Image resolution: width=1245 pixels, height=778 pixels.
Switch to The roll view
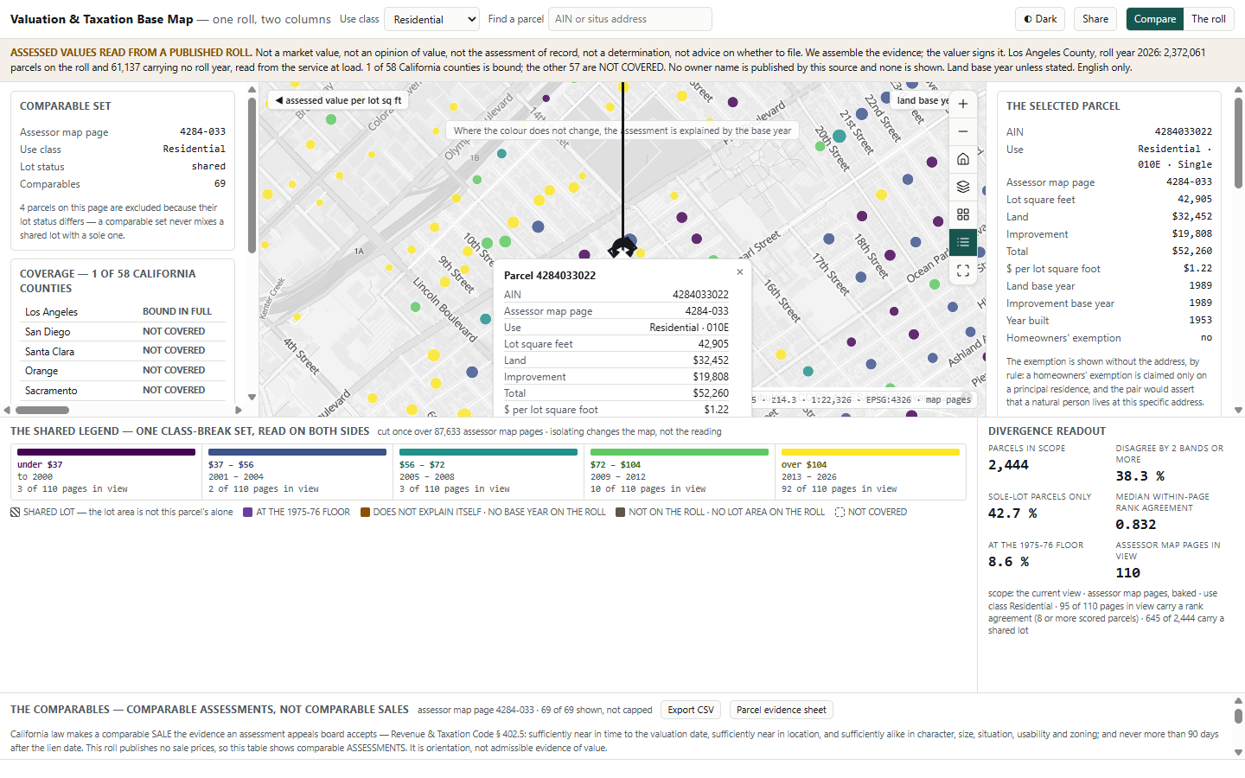(x=1209, y=19)
